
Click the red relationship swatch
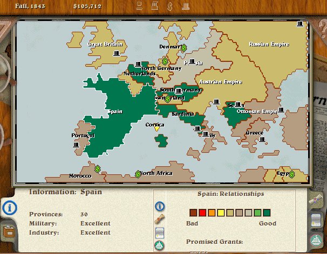202,213
